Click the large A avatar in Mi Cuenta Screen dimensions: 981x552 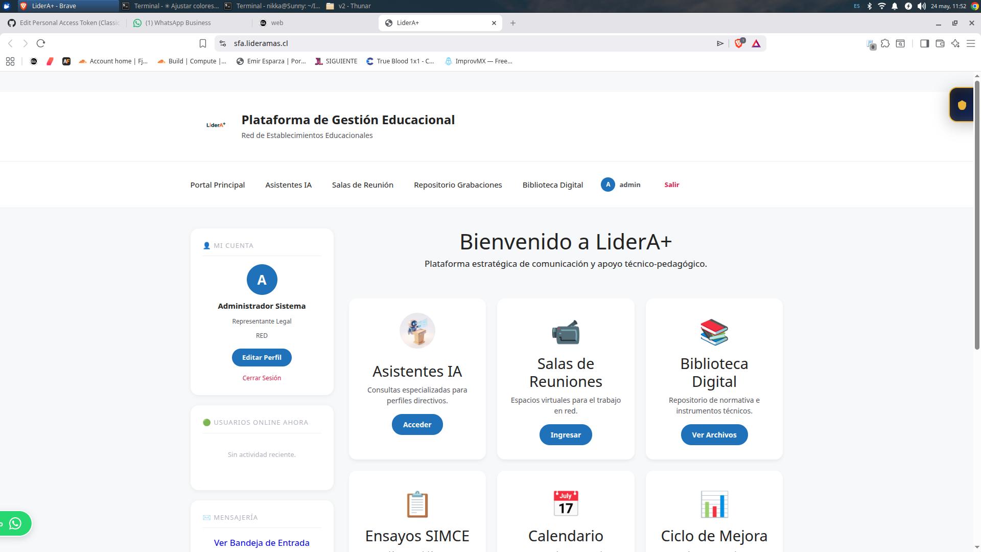[262, 280]
